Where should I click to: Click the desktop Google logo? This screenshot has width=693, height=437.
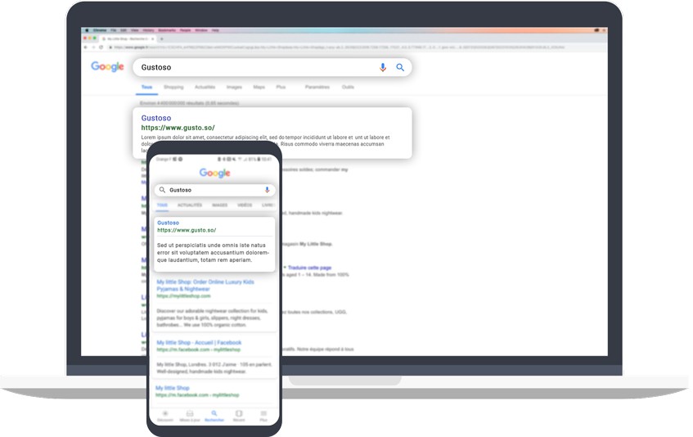coord(107,66)
